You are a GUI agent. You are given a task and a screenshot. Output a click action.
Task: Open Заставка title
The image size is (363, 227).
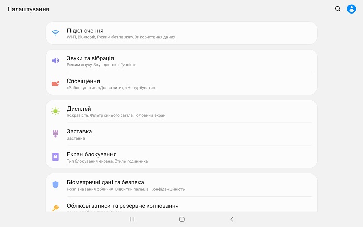[79, 131]
